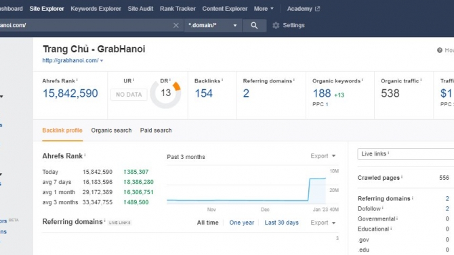Open Keywords Explorer menu item
The image size is (454, 255).
pos(96,9)
